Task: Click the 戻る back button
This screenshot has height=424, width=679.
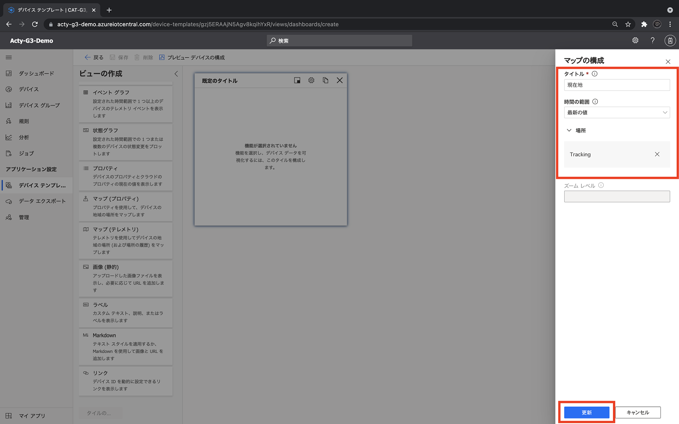Action: pyautogui.click(x=94, y=58)
